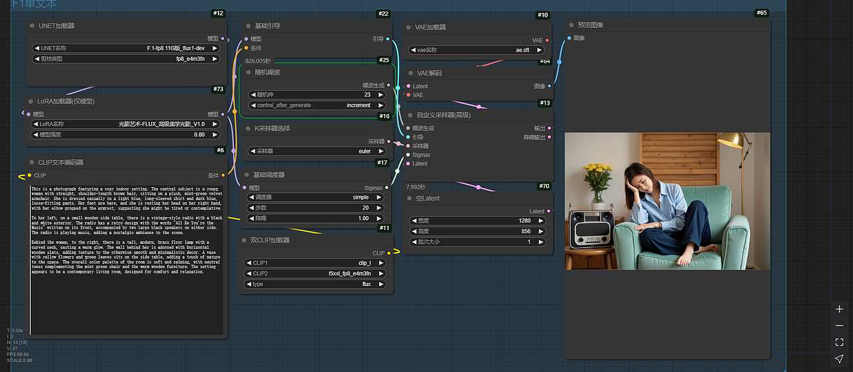Click the 7.992秒 execution time label
Viewport: 853px width, 372px height.
click(416, 187)
